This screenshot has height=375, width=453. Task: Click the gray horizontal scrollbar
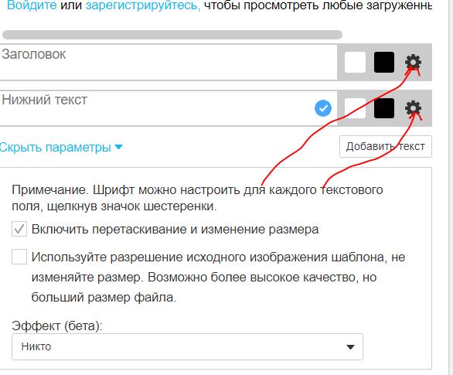(x=172, y=35)
